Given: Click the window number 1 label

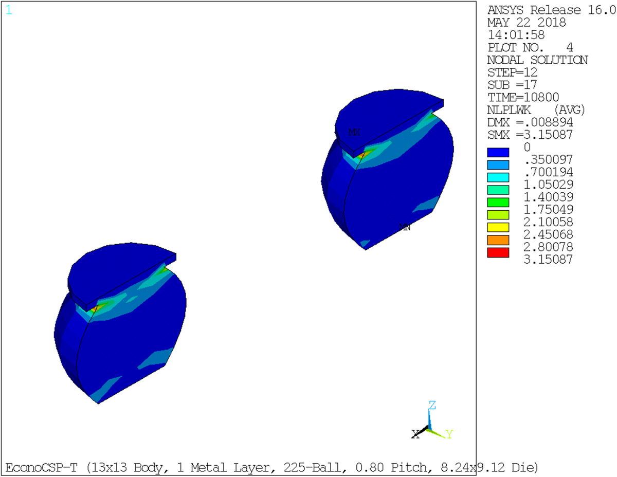Looking at the screenshot, I should pos(8,10).
